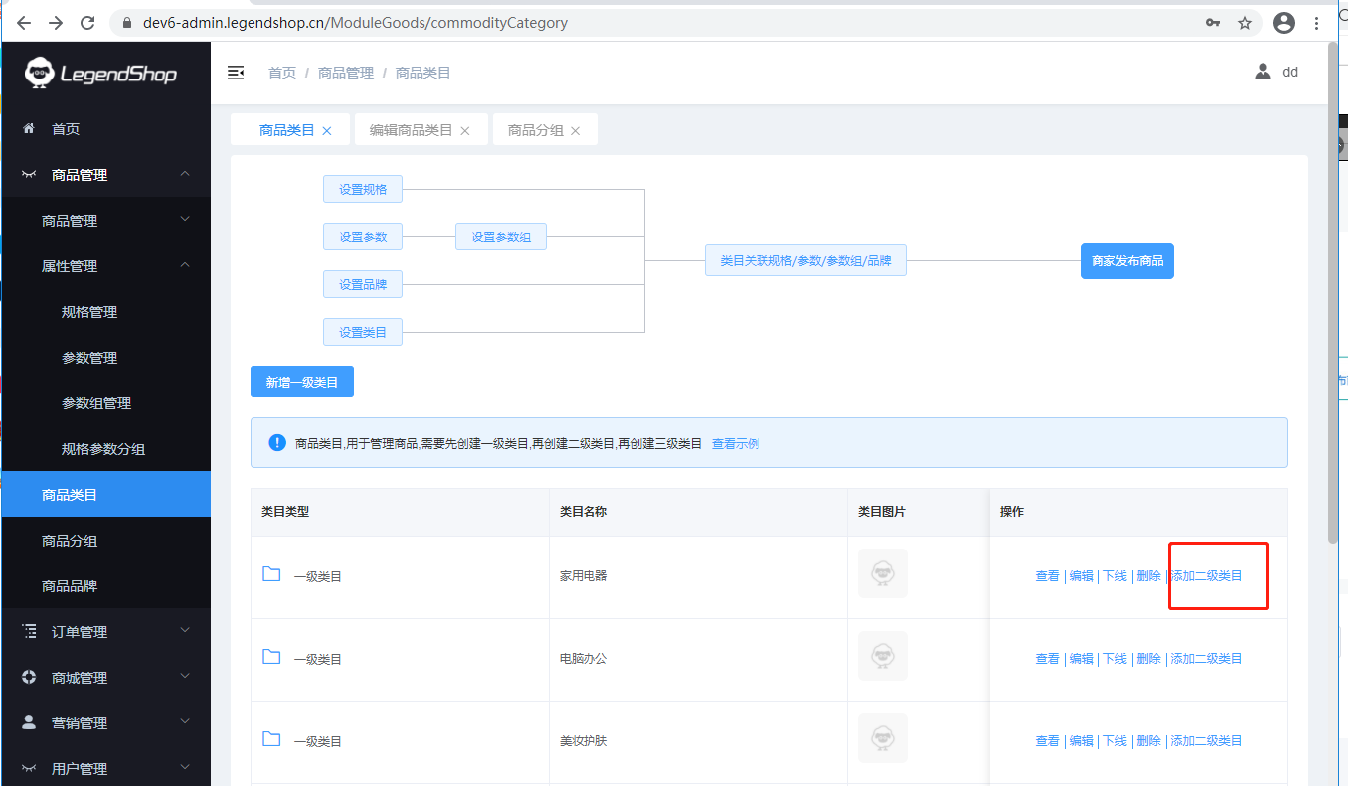This screenshot has width=1348, height=786.
Task: Expand the 订单管理 sidebar menu
Action: (185, 631)
